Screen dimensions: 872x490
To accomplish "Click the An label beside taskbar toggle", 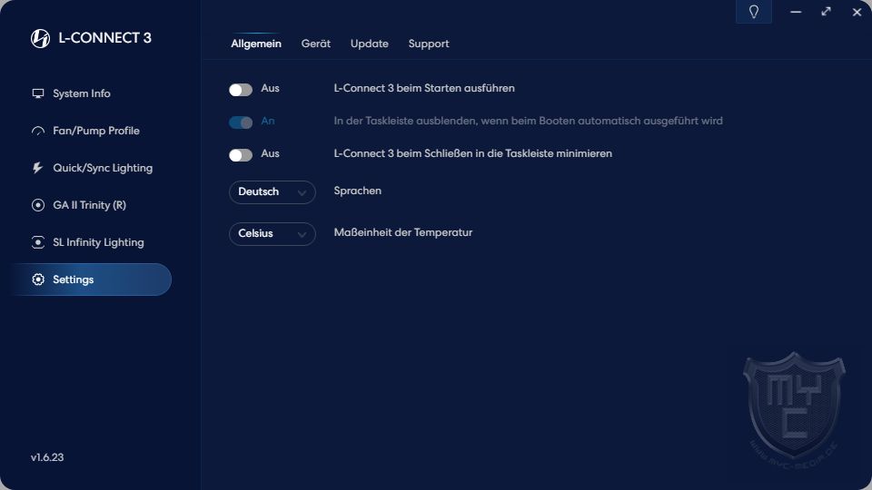I will [267, 121].
